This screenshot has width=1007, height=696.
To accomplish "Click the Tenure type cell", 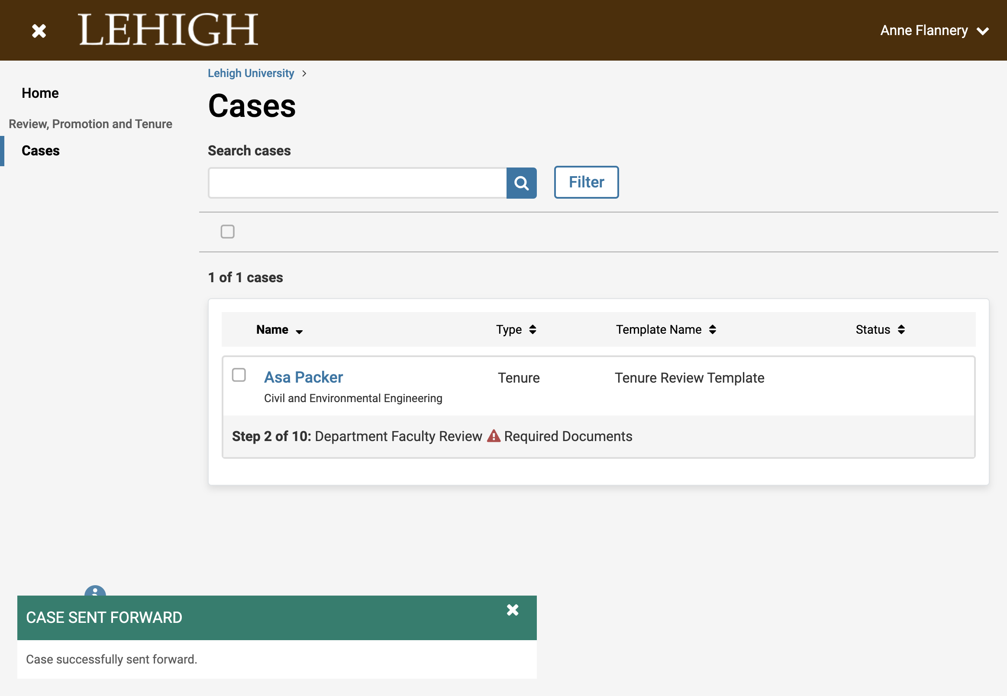I will (x=519, y=378).
